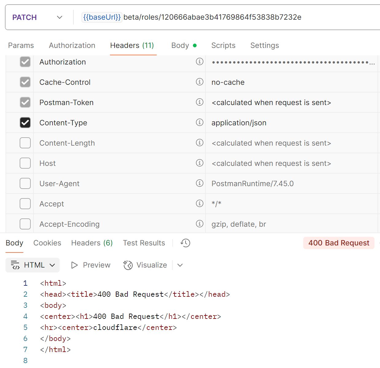View the Test Results tab
The image size is (380, 368).
pos(144,243)
